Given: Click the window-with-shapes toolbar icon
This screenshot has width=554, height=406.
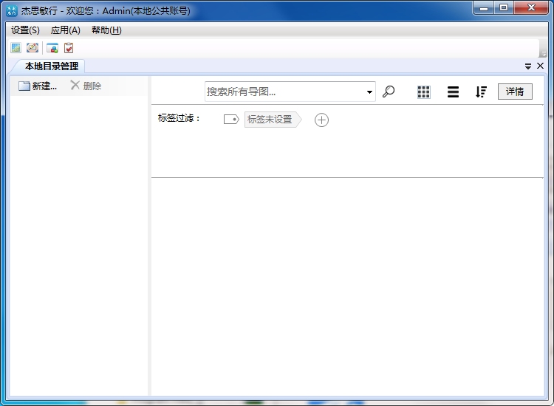Looking at the screenshot, I should coord(52,48).
